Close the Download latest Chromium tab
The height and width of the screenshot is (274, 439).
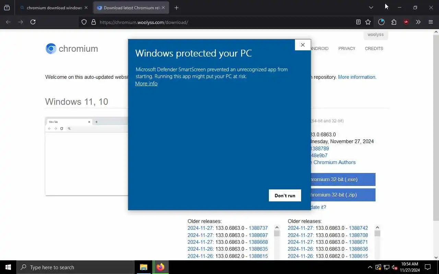(x=163, y=8)
